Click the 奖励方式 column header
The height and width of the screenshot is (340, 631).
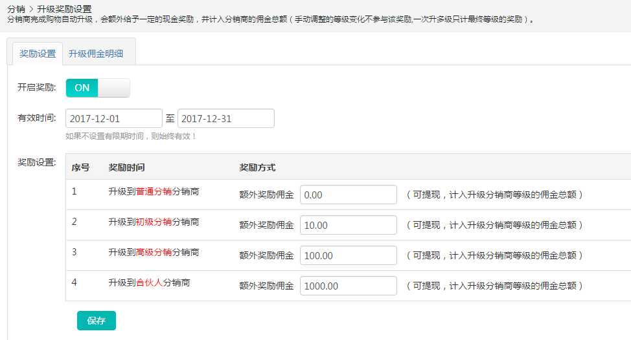pyautogui.click(x=257, y=167)
